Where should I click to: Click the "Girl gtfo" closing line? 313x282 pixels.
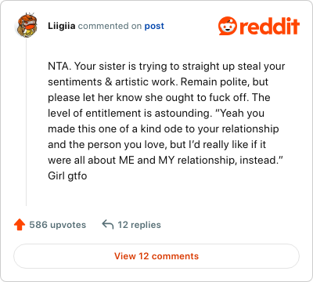pos(67,176)
